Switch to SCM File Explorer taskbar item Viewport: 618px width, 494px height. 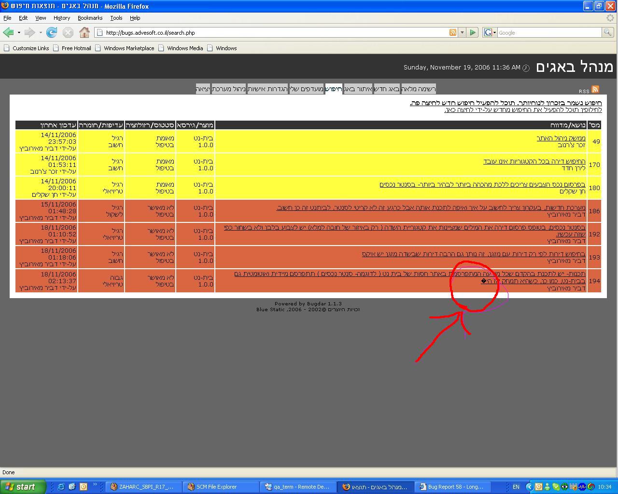216,487
